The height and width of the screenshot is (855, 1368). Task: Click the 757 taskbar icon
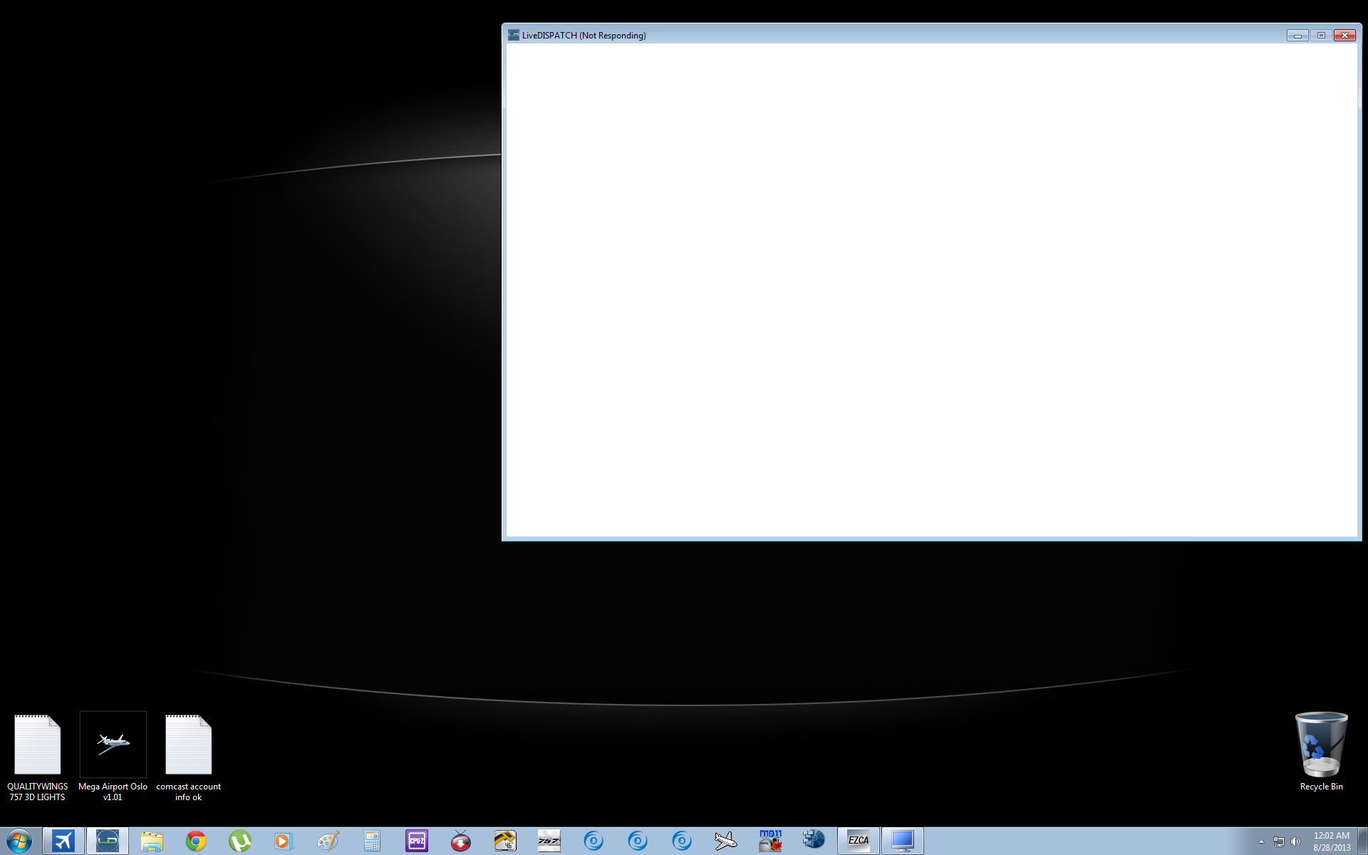549,841
